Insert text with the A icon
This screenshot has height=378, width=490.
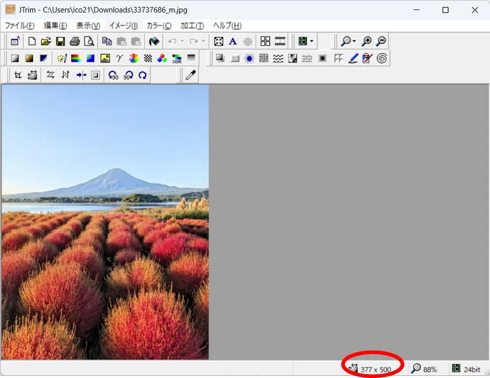[x=233, y=41]
